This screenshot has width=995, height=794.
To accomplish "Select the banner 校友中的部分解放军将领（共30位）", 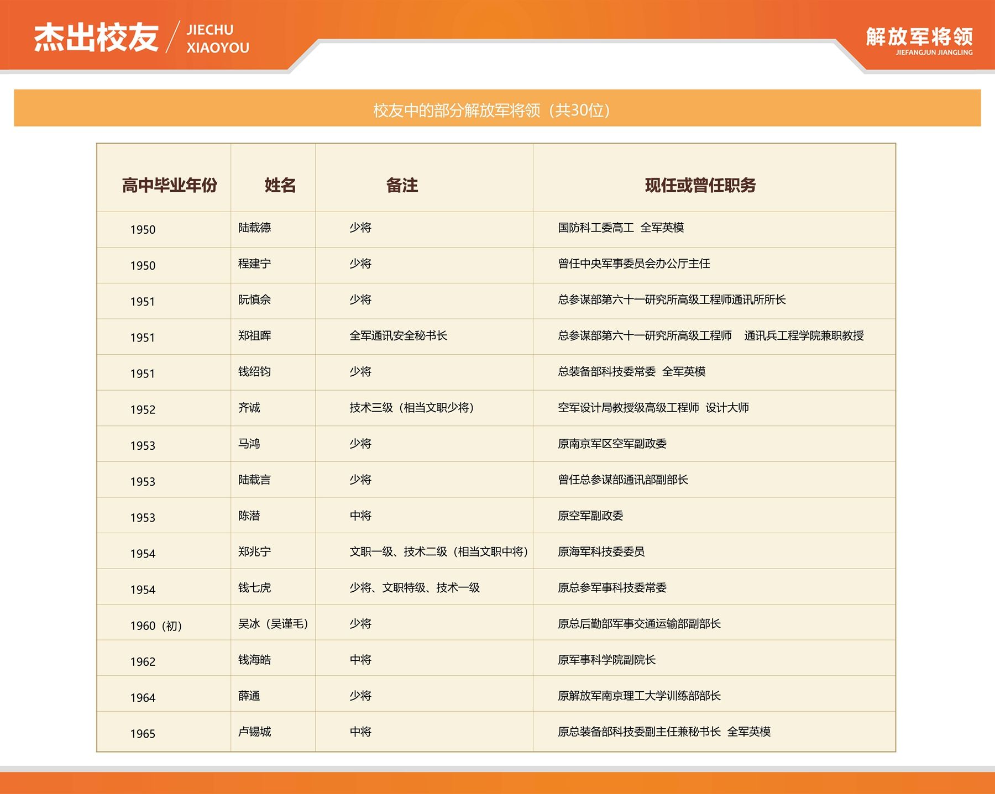I will (x=491, y=111).
